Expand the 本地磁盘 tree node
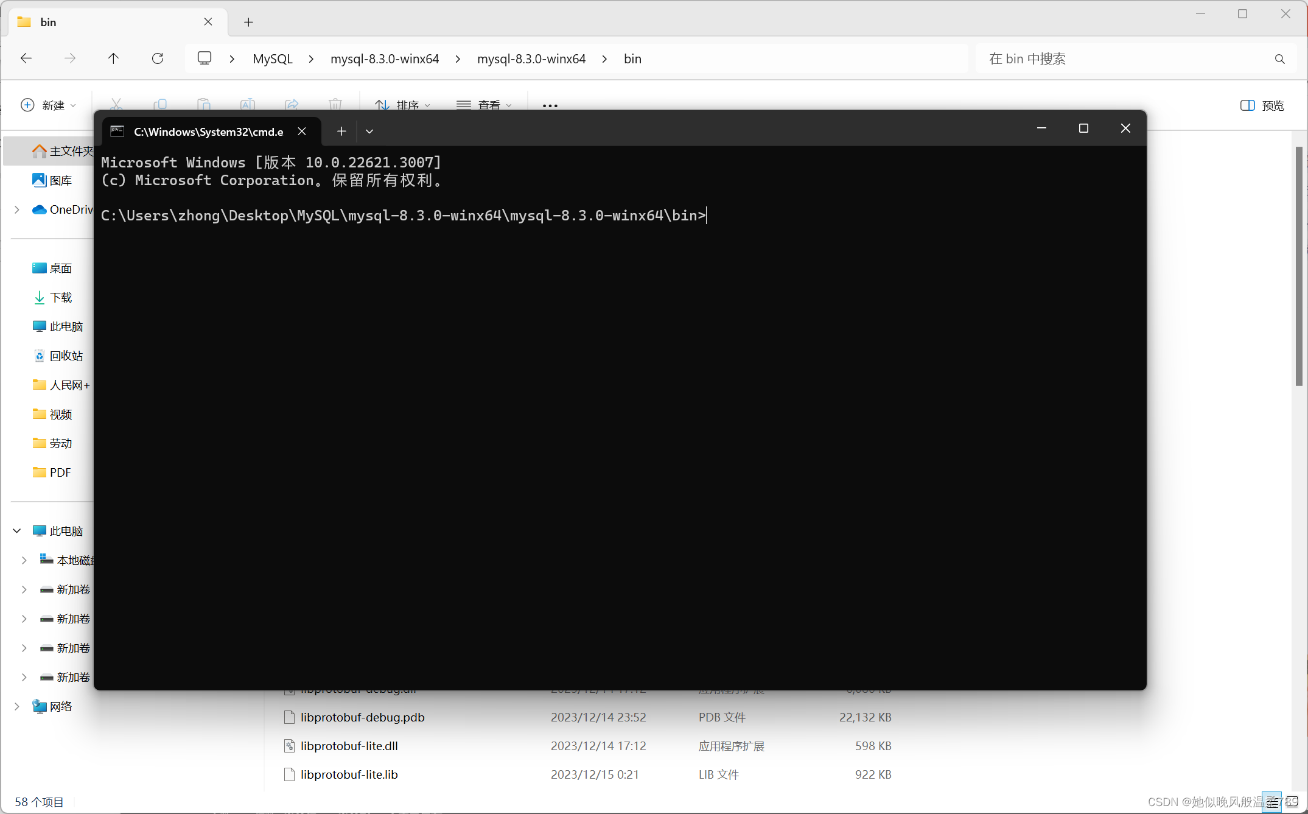This screenshot has width=1308, height=814. pyautogui.click(x=24, y=560)
